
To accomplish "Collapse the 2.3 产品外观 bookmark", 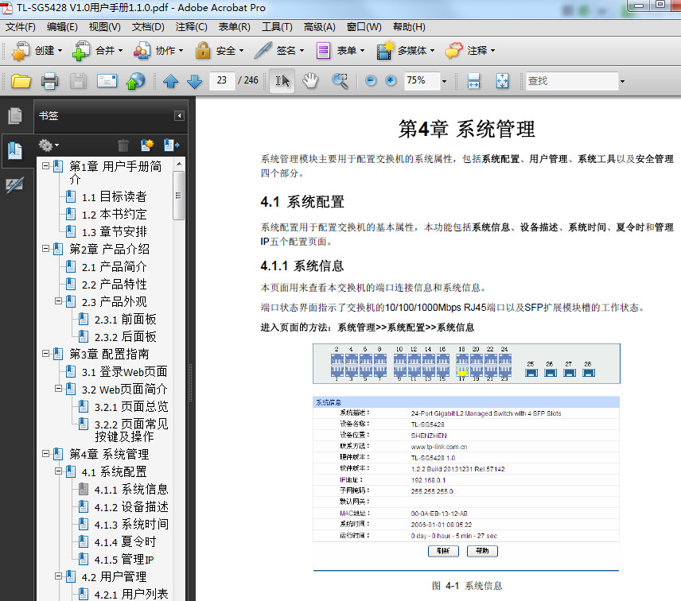I will click(x=58, y=300).
